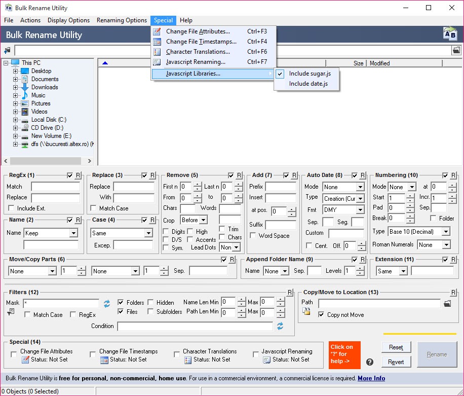This screenshot has width=464, height=396.
Task: Click the AB logo icon in the banner
Action: pos(450,34)
